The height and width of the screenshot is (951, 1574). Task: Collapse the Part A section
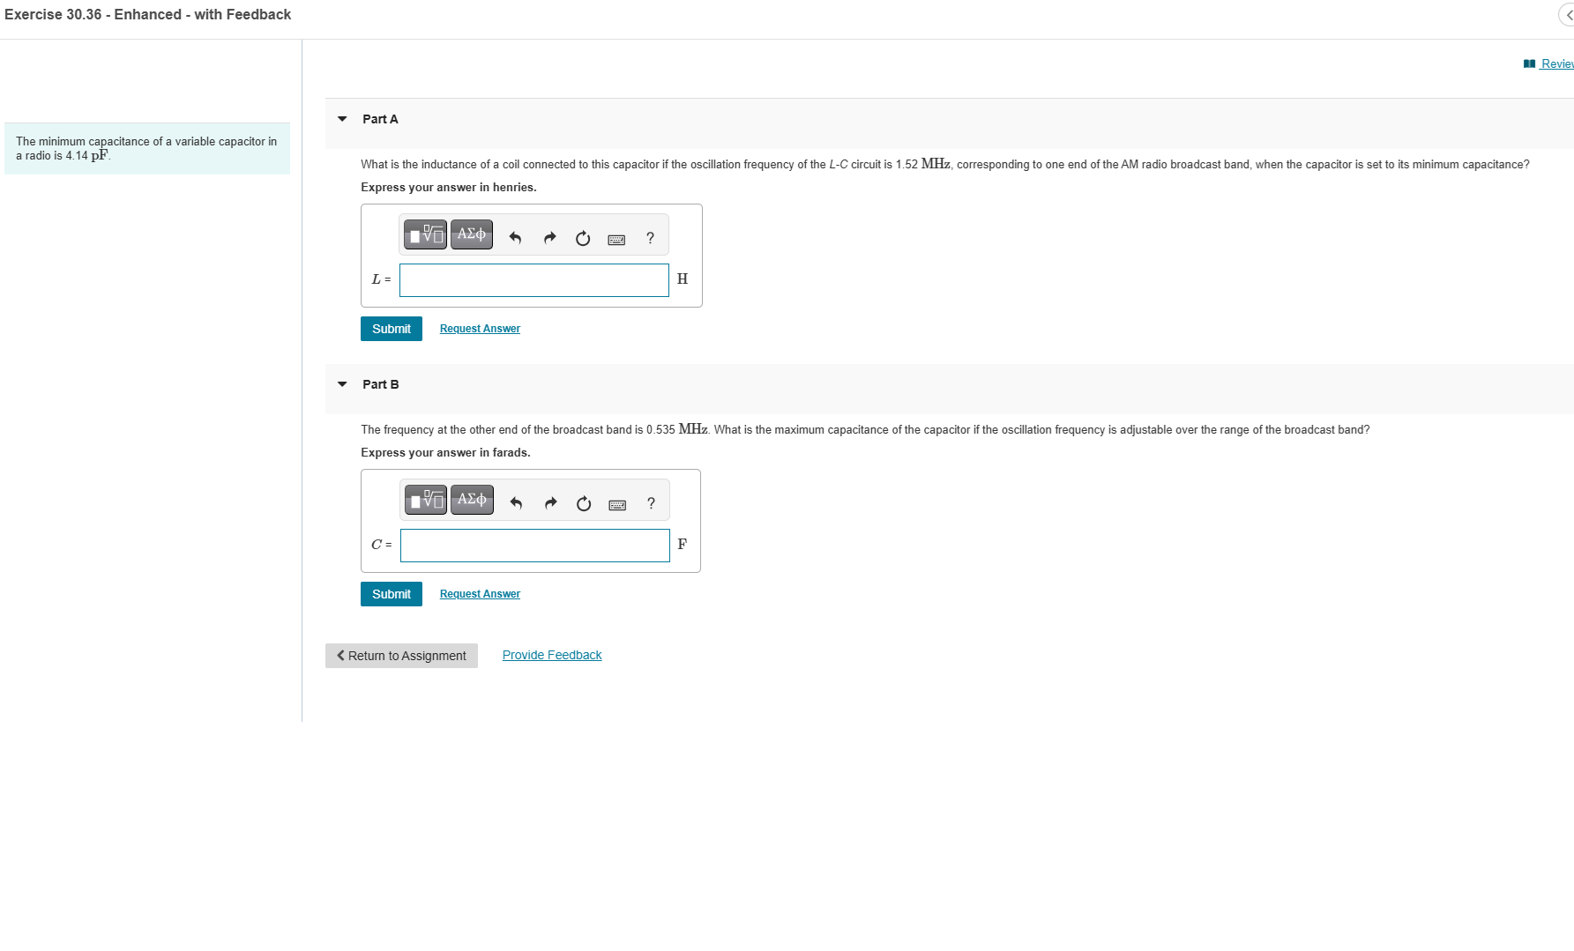[342, 119]
